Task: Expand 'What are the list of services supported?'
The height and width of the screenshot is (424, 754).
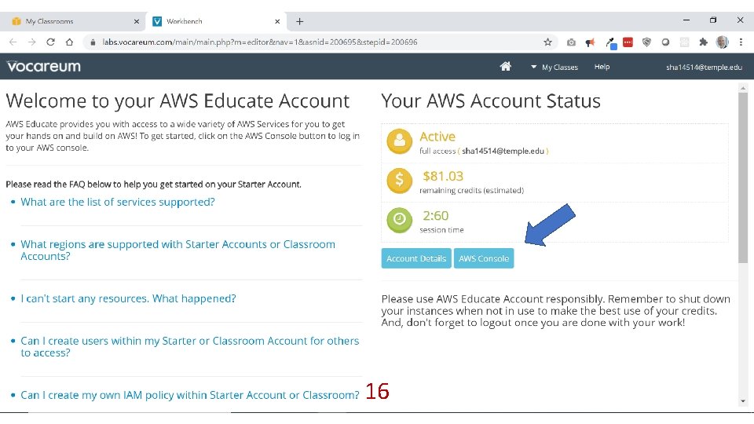Action: (118, 202)
